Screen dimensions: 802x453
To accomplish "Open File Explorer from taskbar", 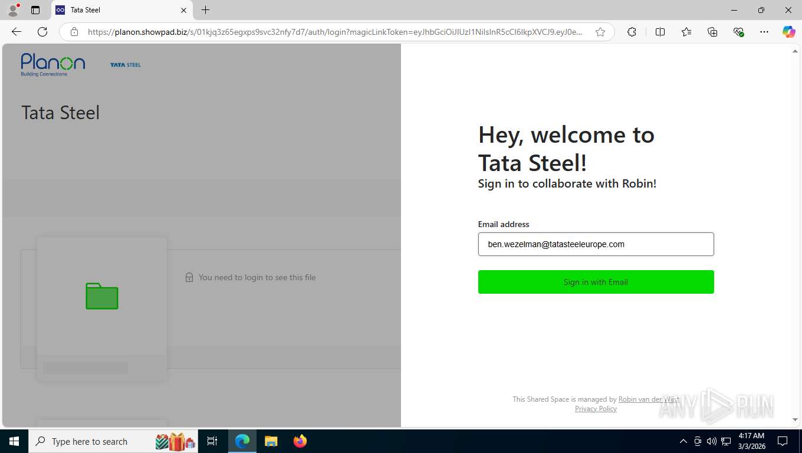I will click(x=271, y=441).
